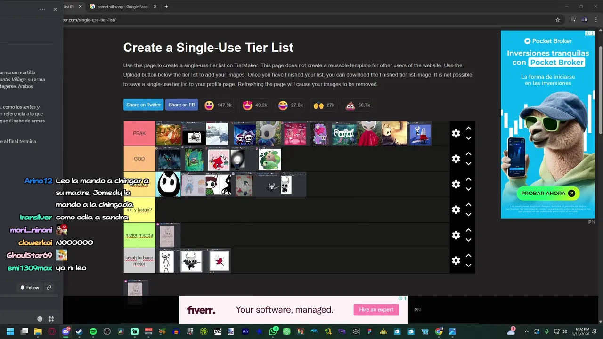603x339 pixels.
Task: Click the poop emoji reaction showing 66.7k
Action: pos(350,105)
